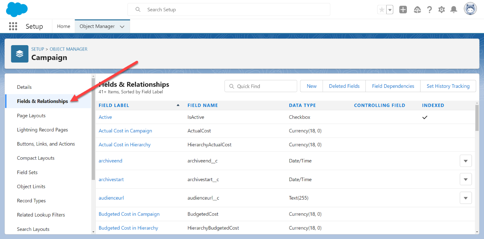Click the Quick Find magnifier icon
Image resolution: width=484 pixels, height=239 pixels.
232,86
